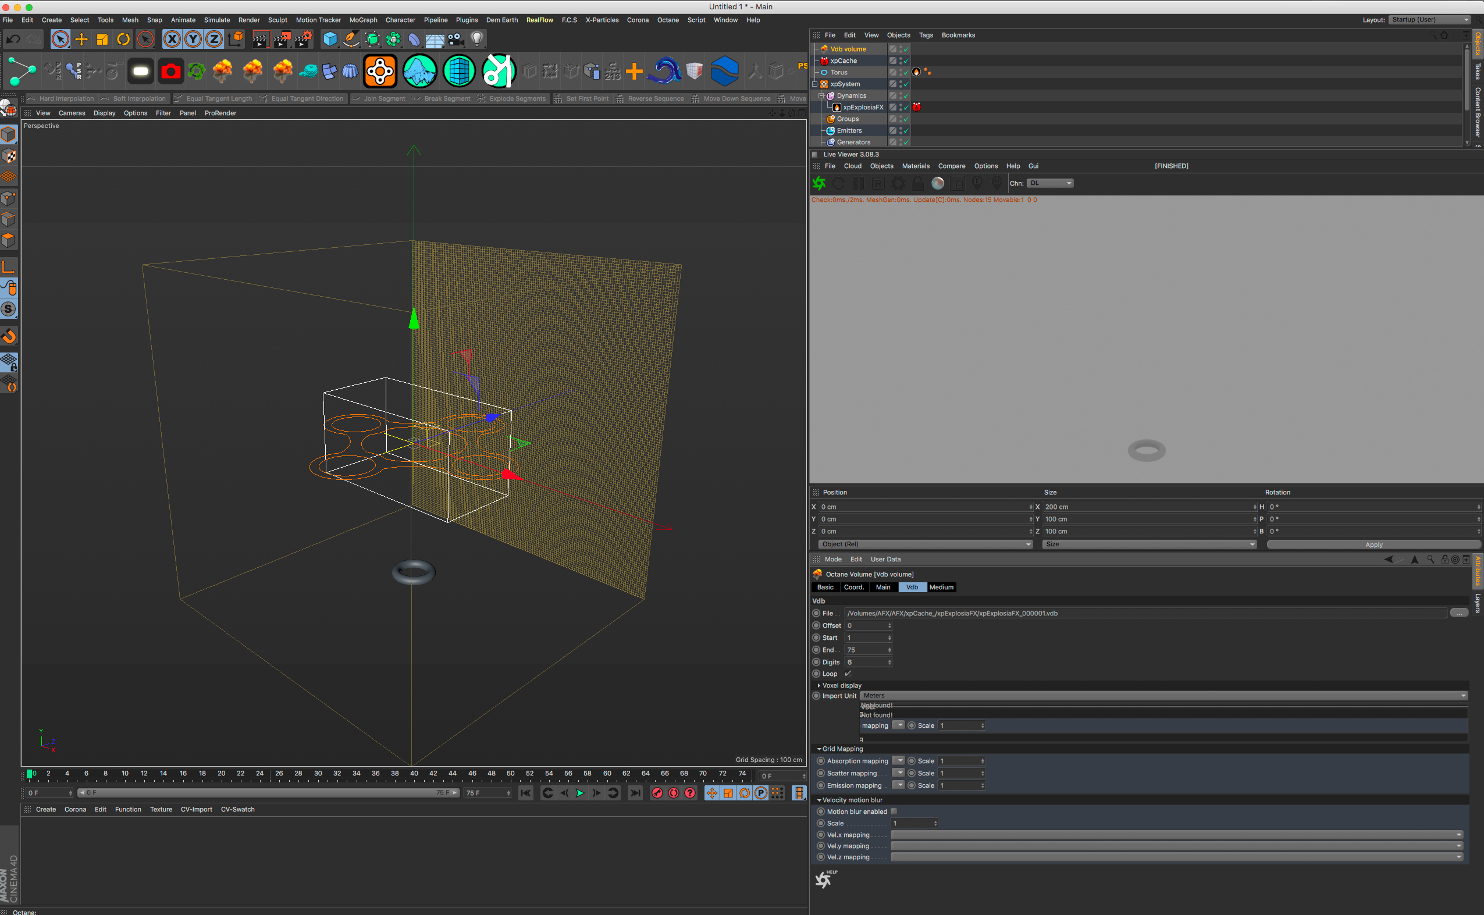Screen dimensions: 1484x915
Task: Toggle the Loop checkbox in Vdb settings
Action: coord(848,674)
